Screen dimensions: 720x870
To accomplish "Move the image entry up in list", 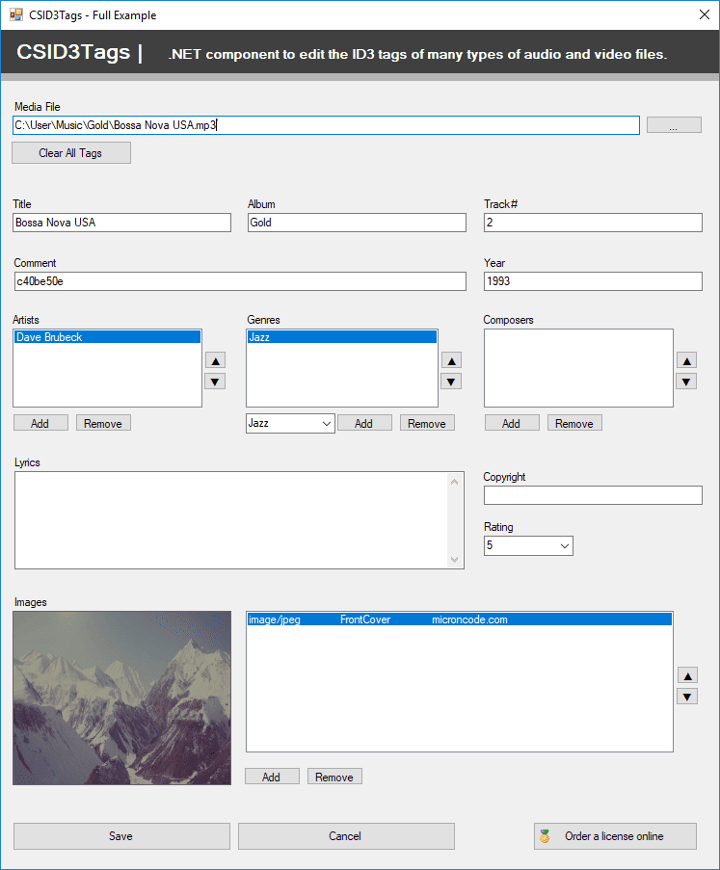I will pyautogui.click(x=687, y=675).
